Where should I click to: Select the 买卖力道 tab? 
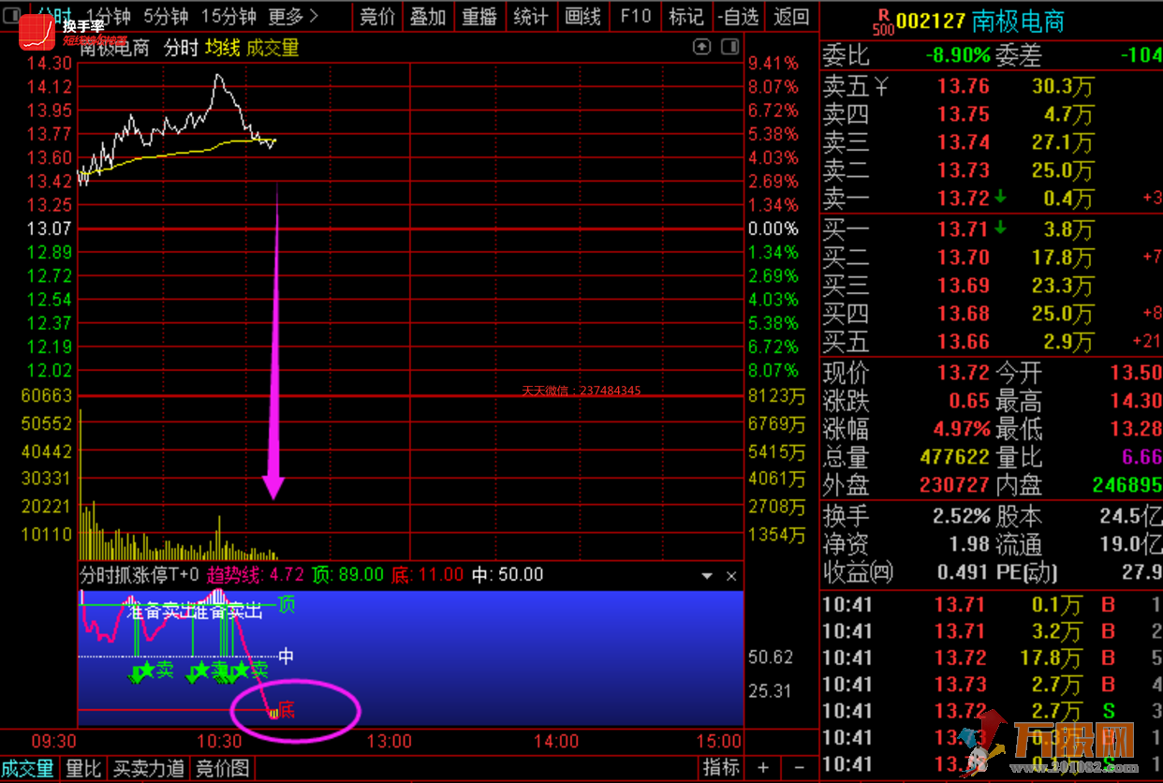click(x=148, y=769)
